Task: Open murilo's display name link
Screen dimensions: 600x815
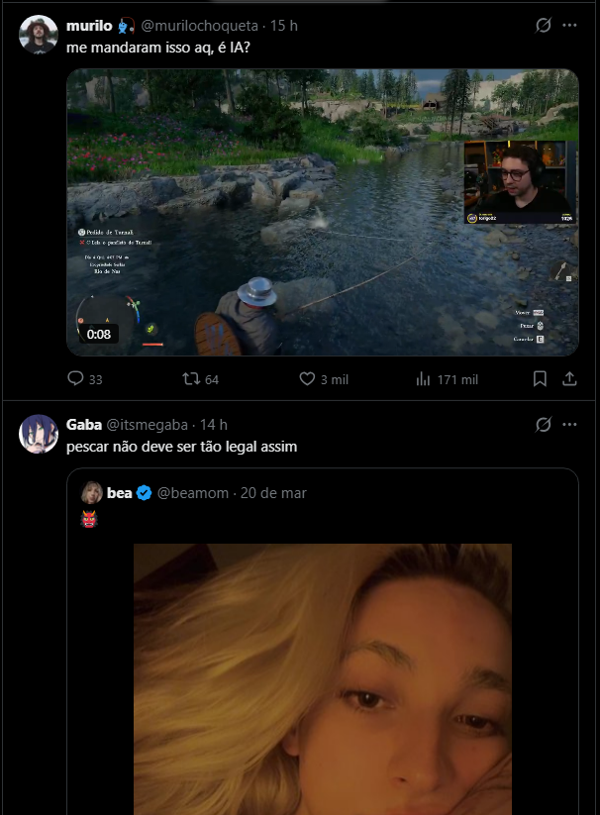Action: click(x=89, y=26)
